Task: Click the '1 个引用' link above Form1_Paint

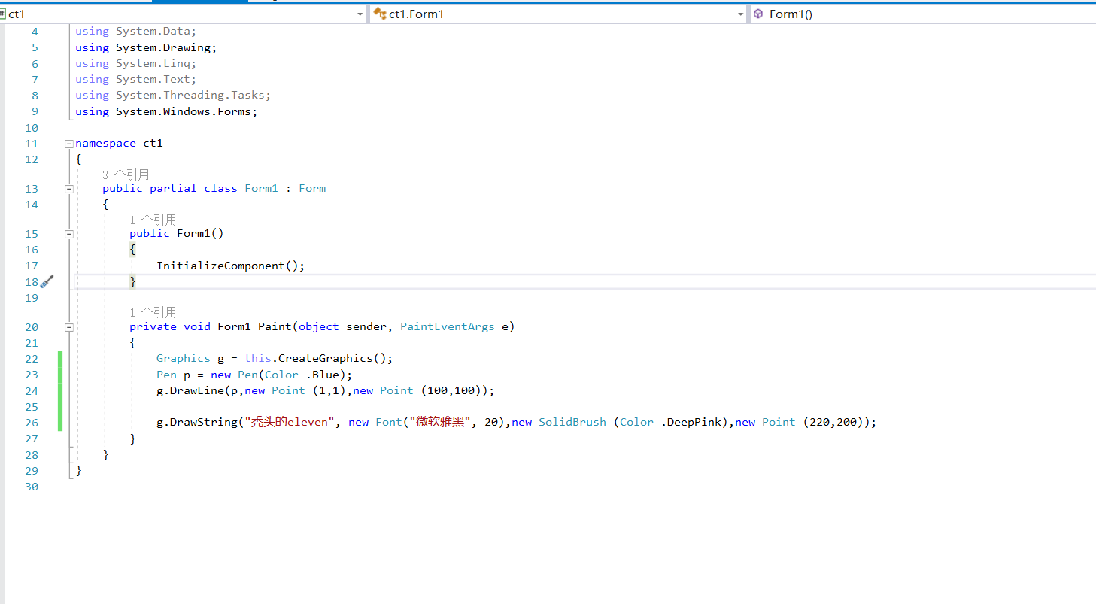Action: [153, 311]
